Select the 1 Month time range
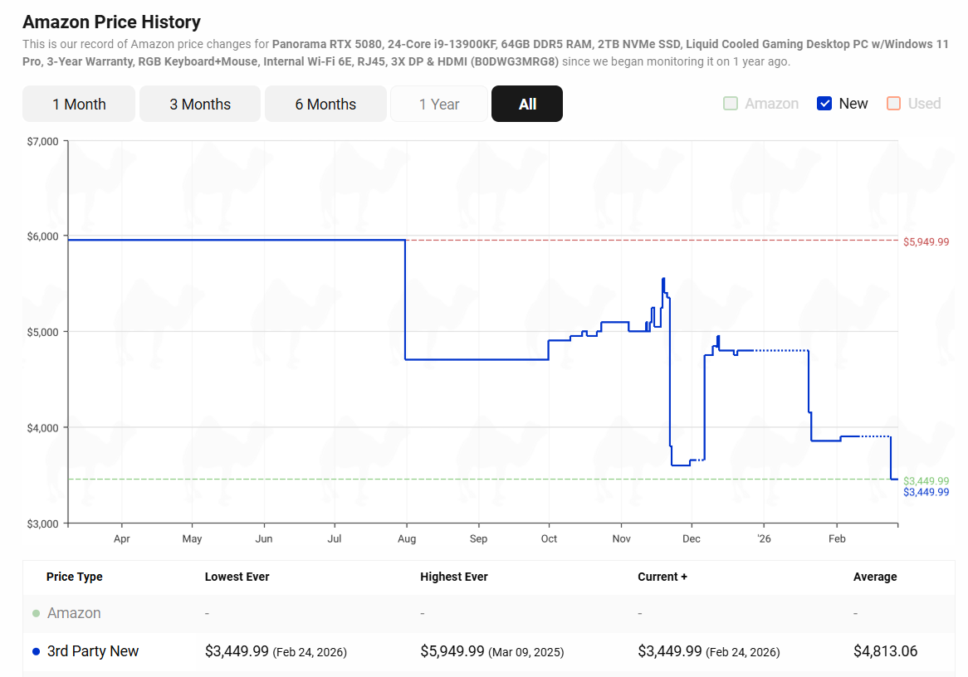This screenshot has height=677, width=968. 79,104
